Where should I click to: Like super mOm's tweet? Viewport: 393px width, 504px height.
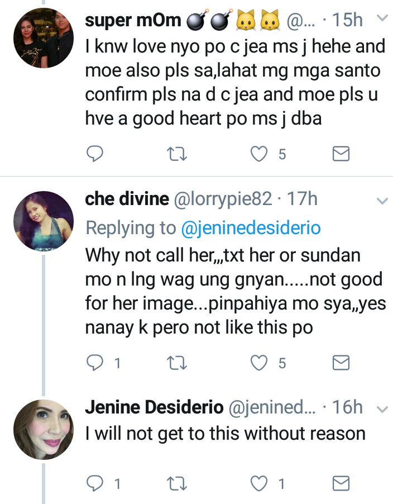(x=259, y=154)
